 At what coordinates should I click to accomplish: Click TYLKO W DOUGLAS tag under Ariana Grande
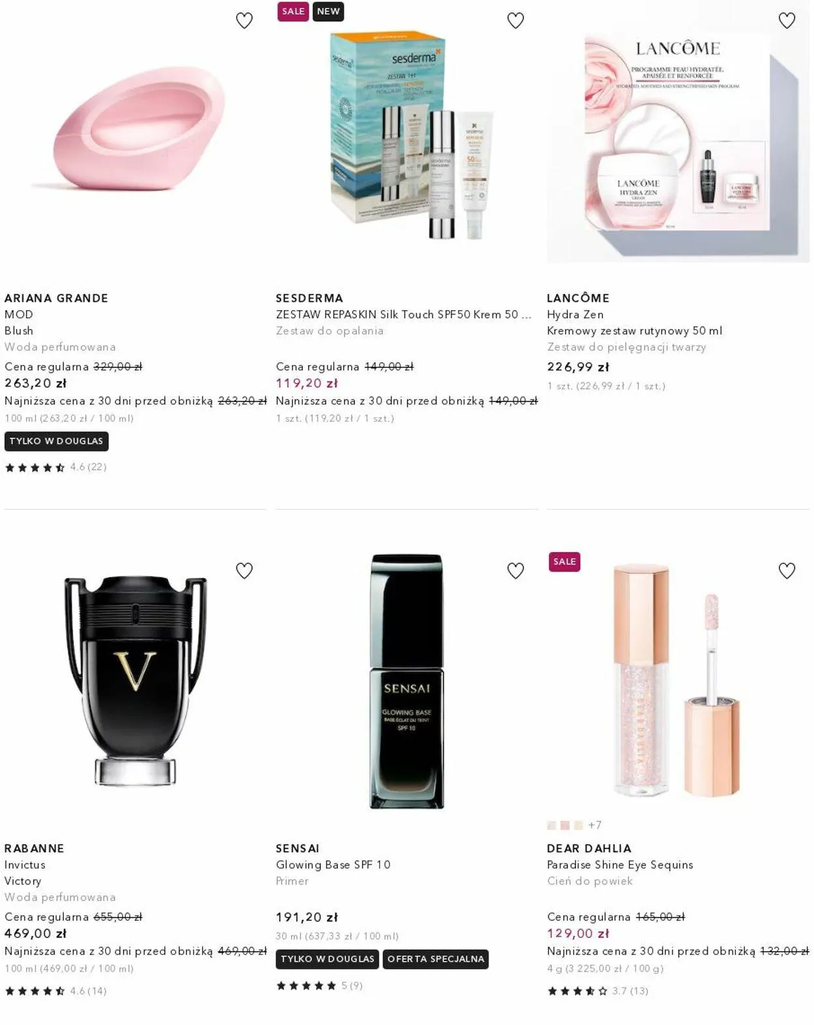[x=57, y=441]
